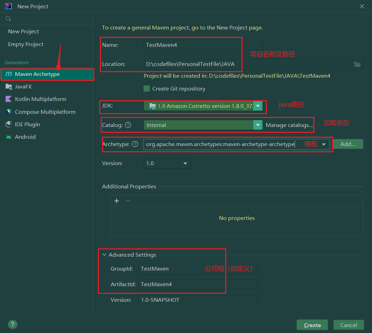
Task: Open the archetype Version 1.0 dropdown
Action: coord(185,163)
